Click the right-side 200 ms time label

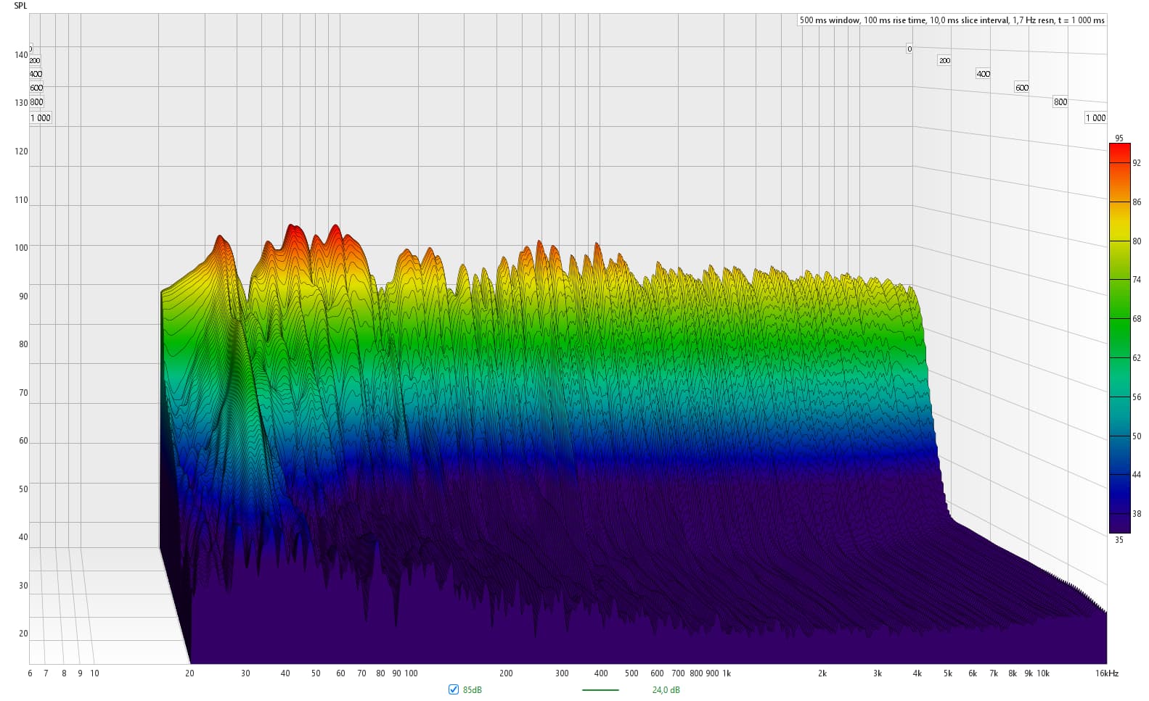[944, 60]
